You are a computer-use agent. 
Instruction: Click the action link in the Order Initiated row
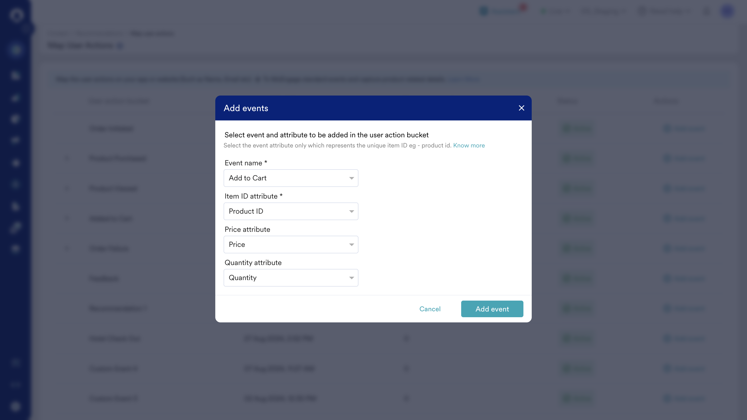(684, 128)
